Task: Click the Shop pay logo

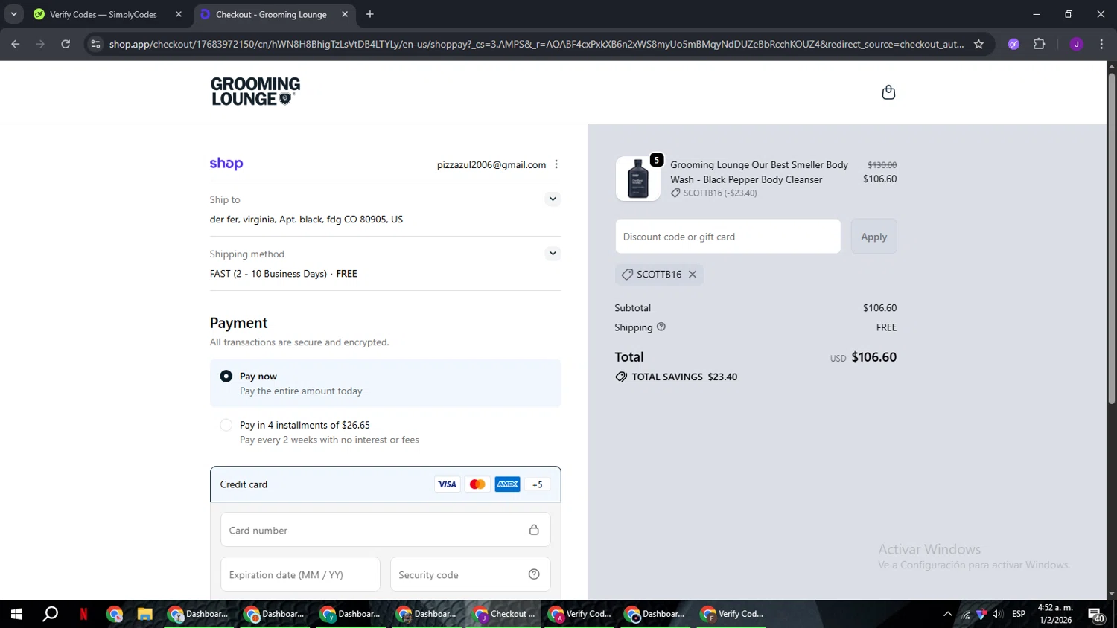Action: [x=226, y=164]
